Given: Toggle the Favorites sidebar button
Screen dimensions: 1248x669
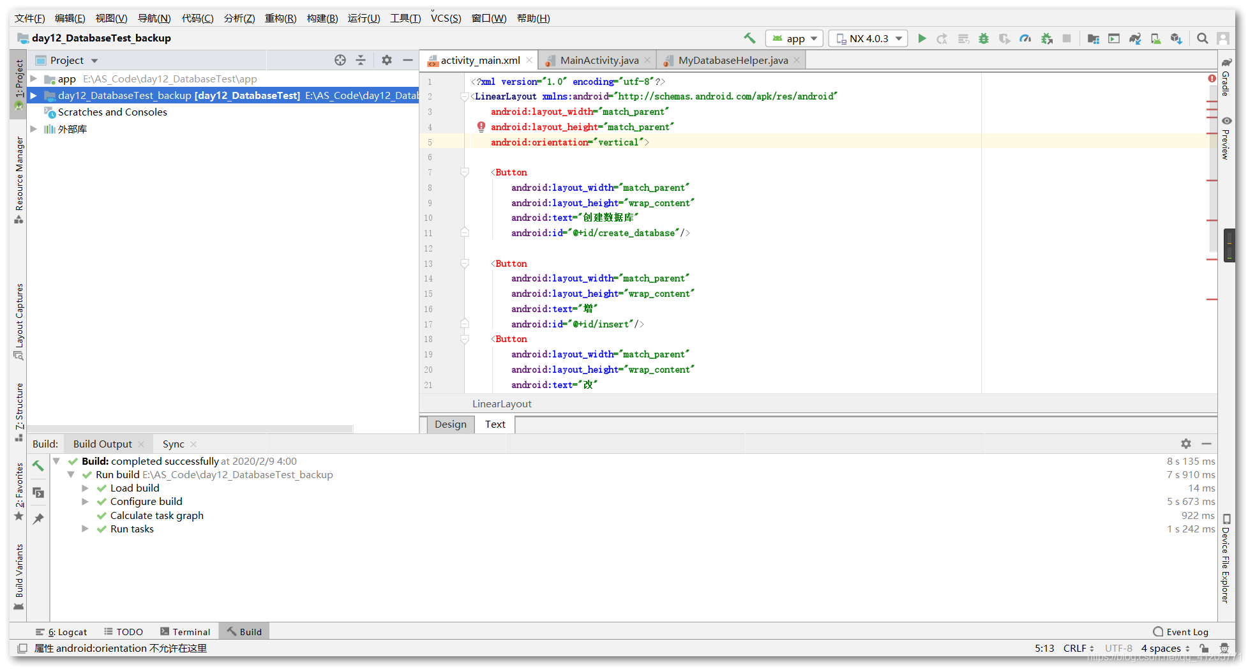Looking at the screenshot, I should (19, 492).
